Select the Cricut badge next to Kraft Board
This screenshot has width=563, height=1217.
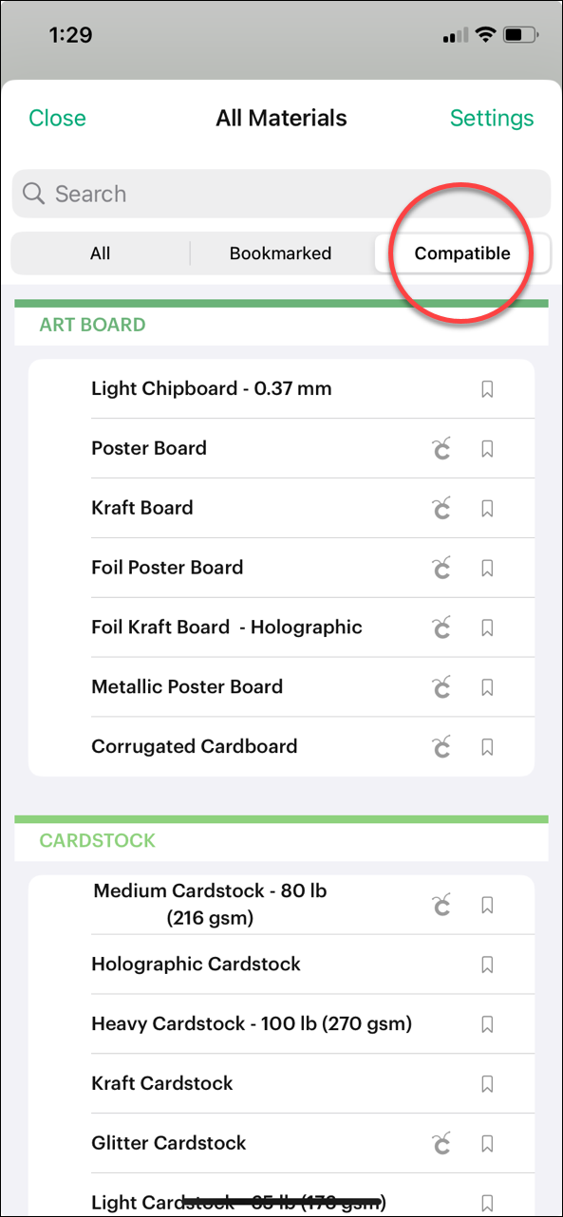pyautogui.click(x=441, y=508)
